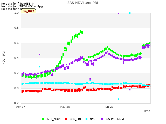This screenshot has width=166, height=124.
Task: Click the -0.2 y-axis tick label
Action: tap(16, 103)
